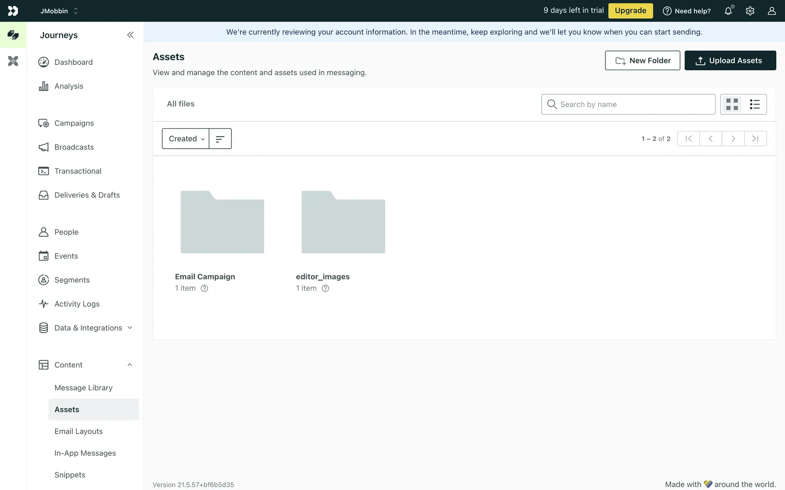Open the Email Campaign folder thumbnail
The image size is (785, 490).
(x=222, y=223)
